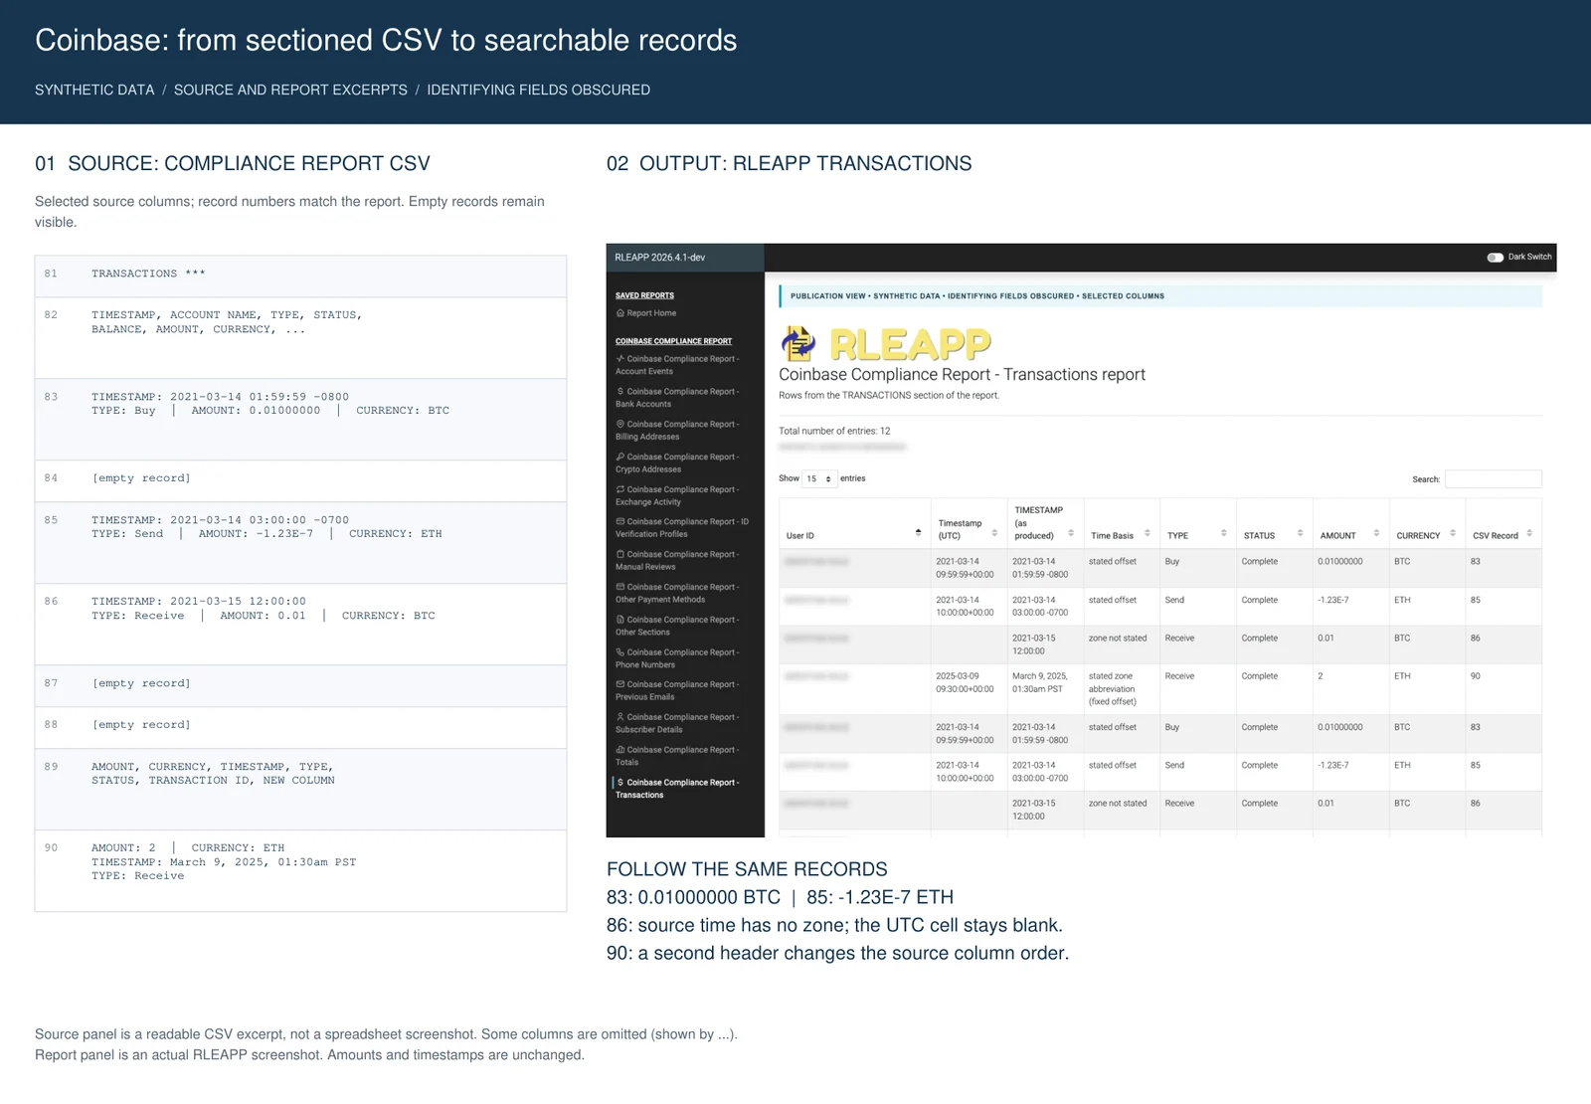Screen dimensions: 1591x1104
Task: Click the file icon beside Other Sections
Action: click(620, 620)
